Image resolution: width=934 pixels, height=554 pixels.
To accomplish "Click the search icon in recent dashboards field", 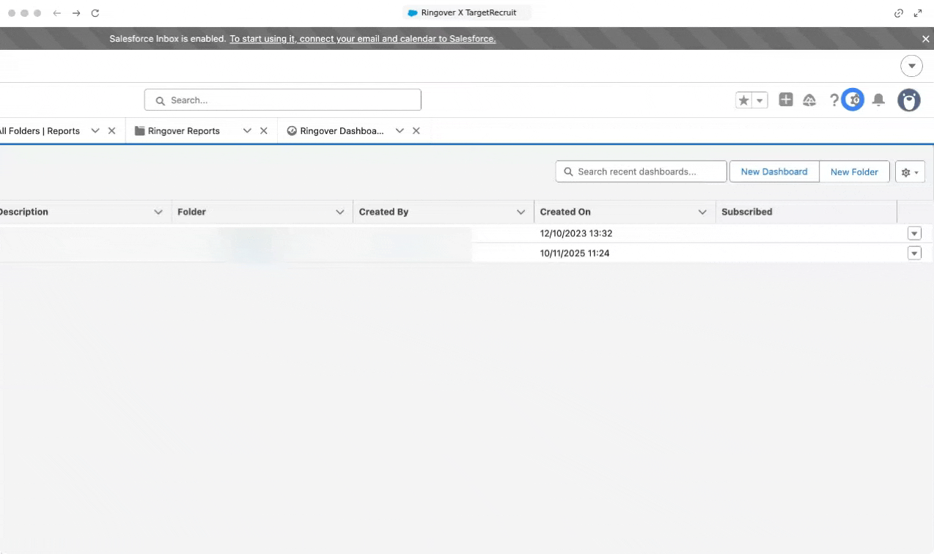I will (569, 171).
